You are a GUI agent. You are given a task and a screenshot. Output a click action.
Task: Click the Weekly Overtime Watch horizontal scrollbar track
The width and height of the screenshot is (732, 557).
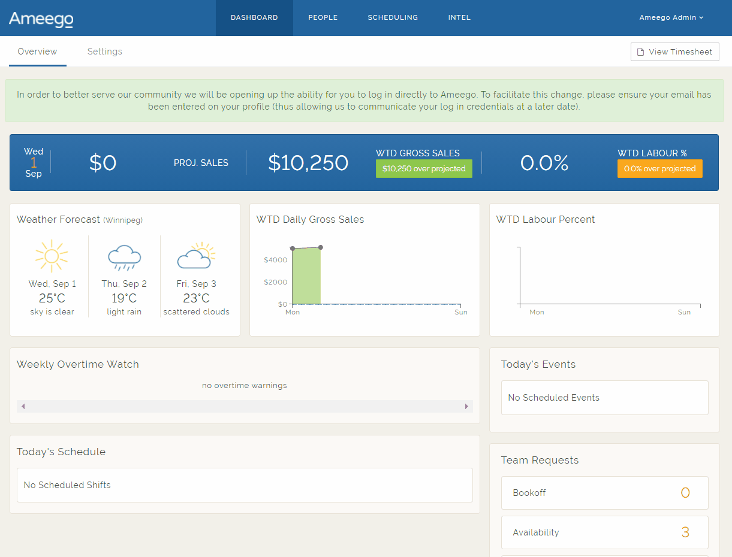245,407
